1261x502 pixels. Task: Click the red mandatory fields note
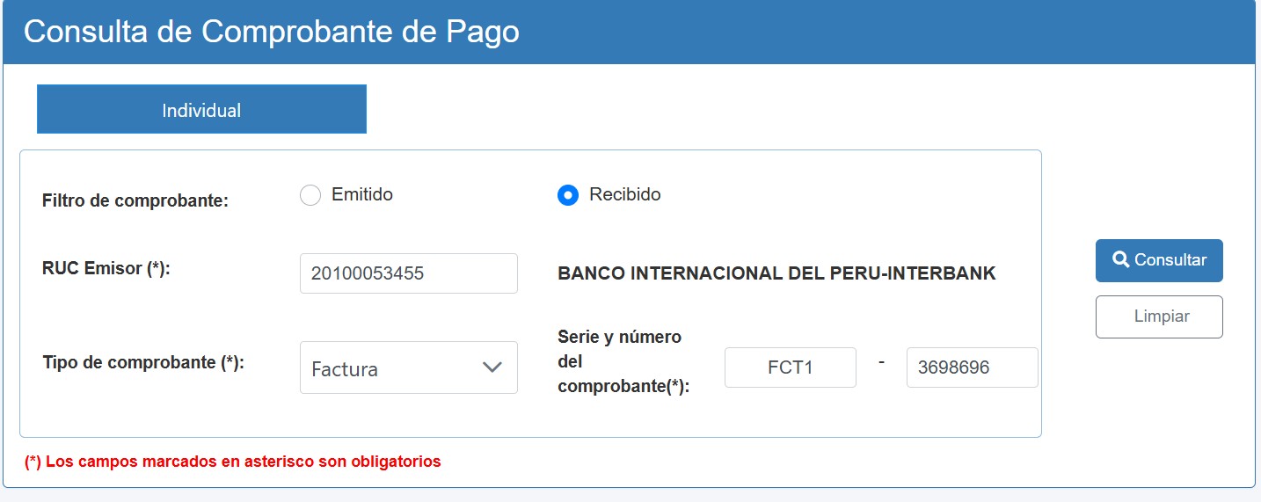(x=233, y=462)
